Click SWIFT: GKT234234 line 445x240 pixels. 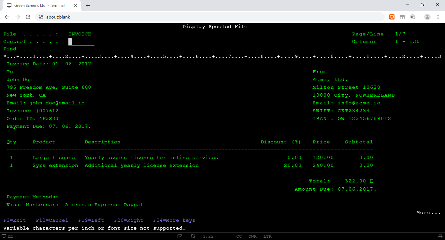(341, 111)
